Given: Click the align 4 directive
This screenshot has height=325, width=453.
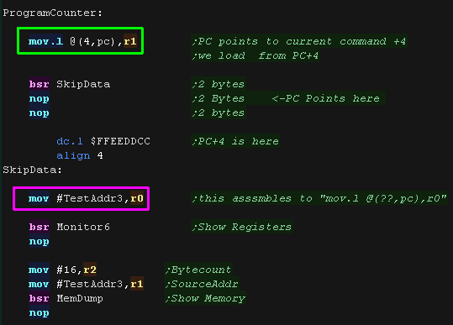Looking at the screenshot, I should 80,156.
